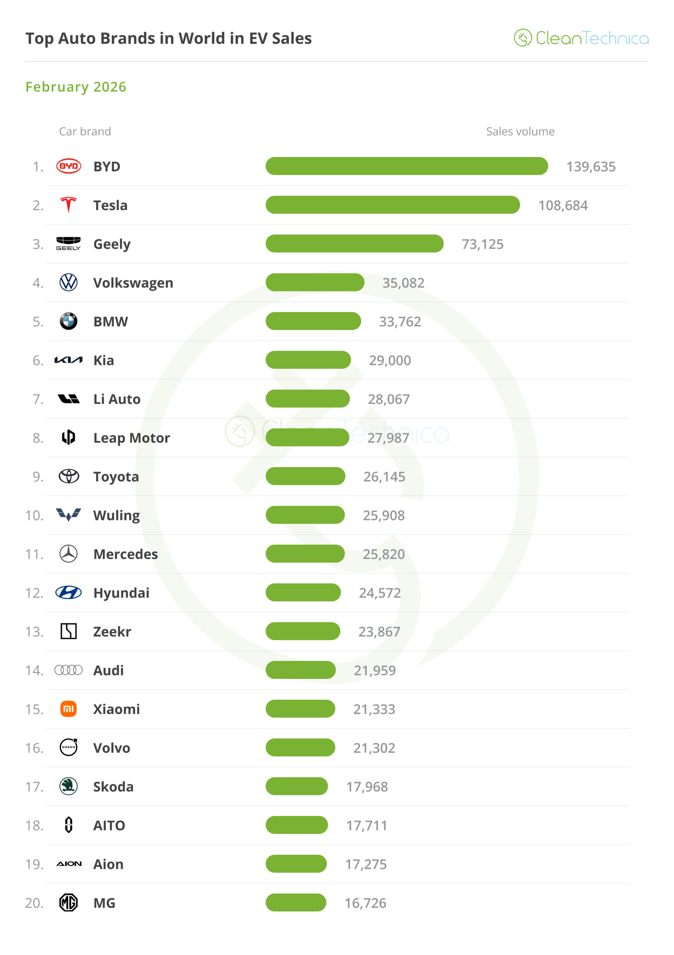Click the Mercedes star logo
This screenshot has width=674, height=955.
pyautogui.click(x=69, y=554)
